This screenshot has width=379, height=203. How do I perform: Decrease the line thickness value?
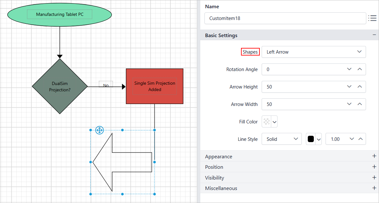point(352,139)
